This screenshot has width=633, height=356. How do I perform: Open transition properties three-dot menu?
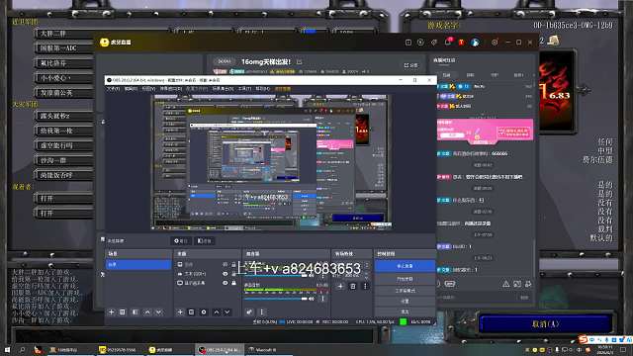coord(365,286)
